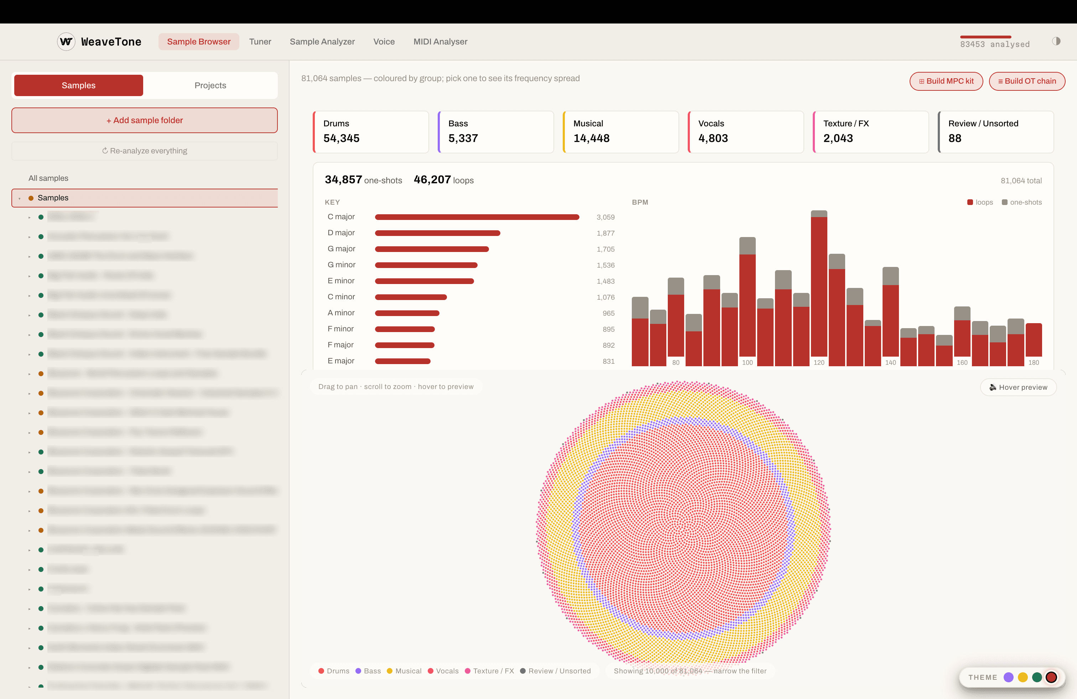Select the Texture / FX group card
The width and height of the screenshot is (1077, 699).
[x=871, y=132]
